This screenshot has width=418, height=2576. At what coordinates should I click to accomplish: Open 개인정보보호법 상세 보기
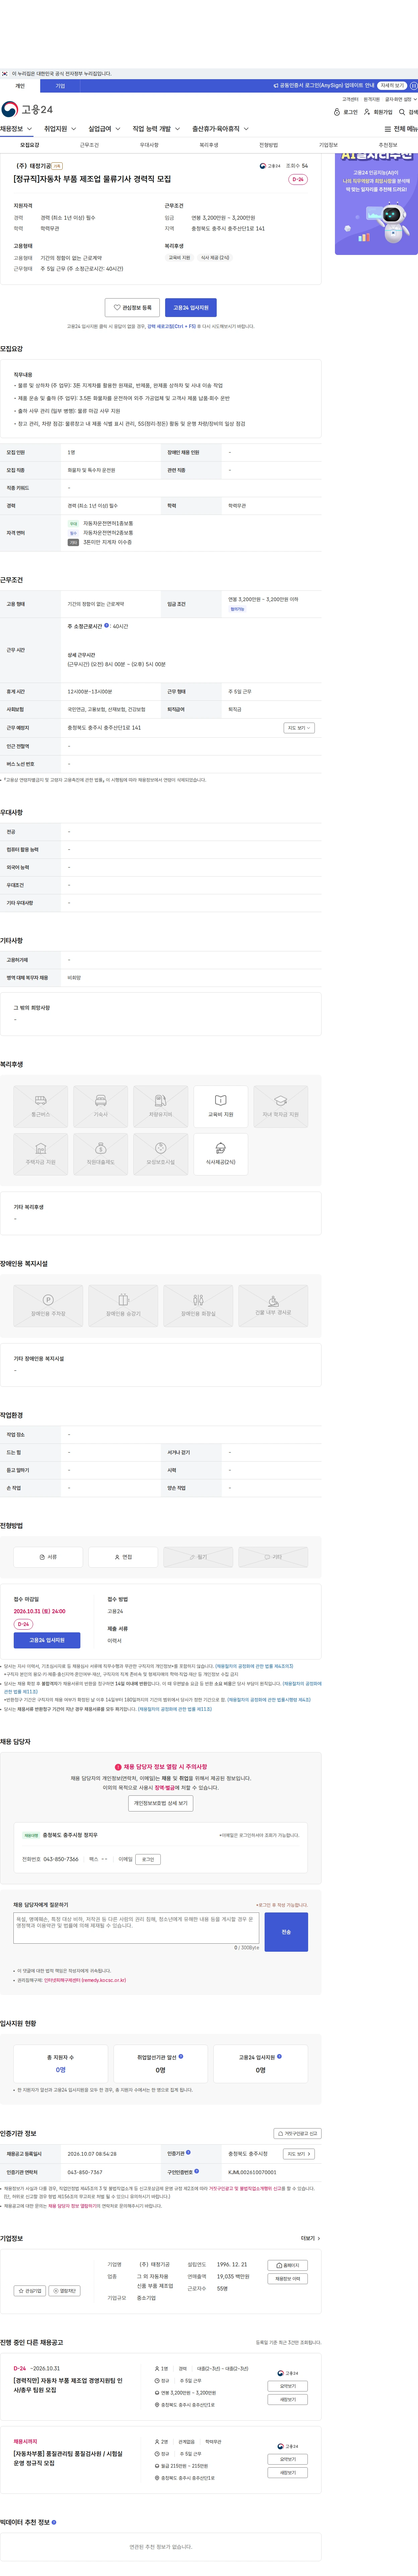click(161, 1803)
